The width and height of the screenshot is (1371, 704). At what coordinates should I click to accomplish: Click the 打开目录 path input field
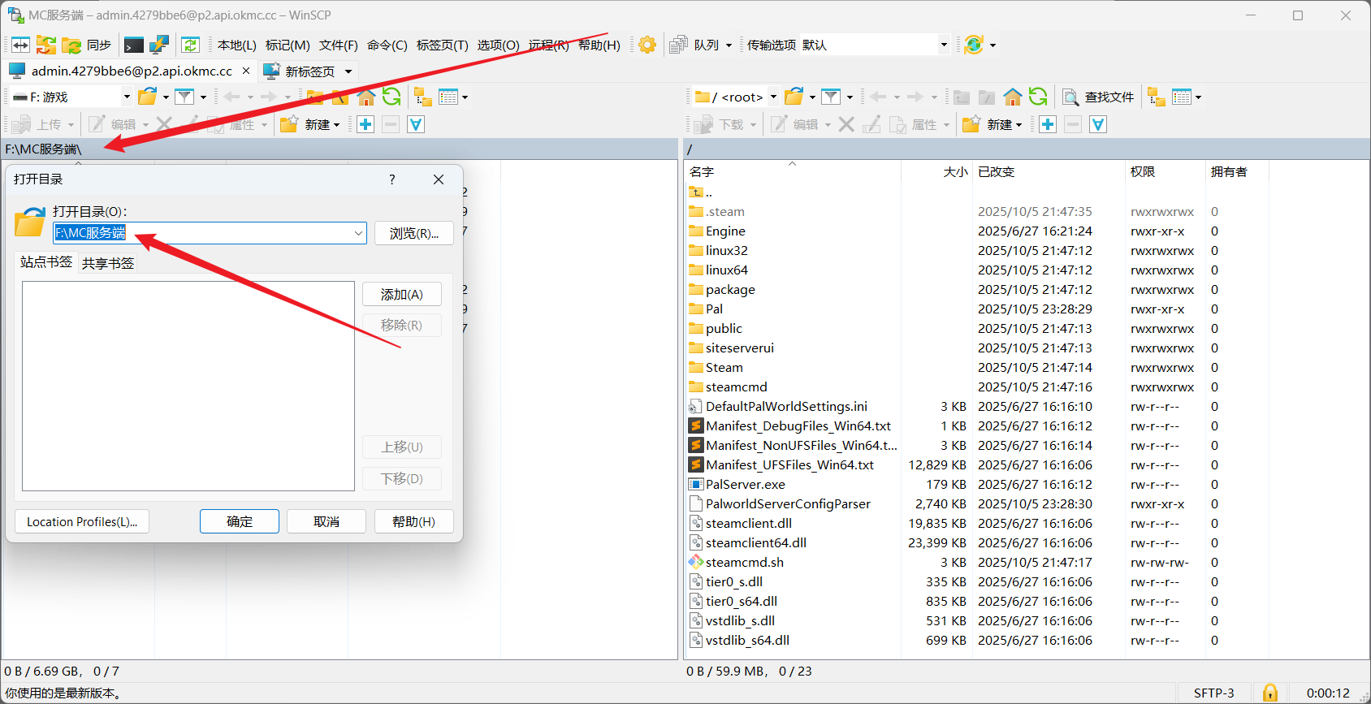[203, 234]
